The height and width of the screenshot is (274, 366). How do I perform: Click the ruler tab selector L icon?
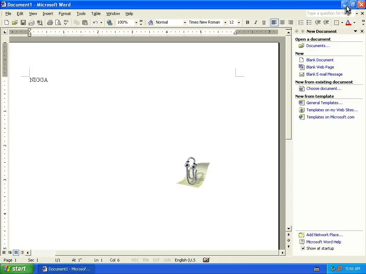pos(5,32)
